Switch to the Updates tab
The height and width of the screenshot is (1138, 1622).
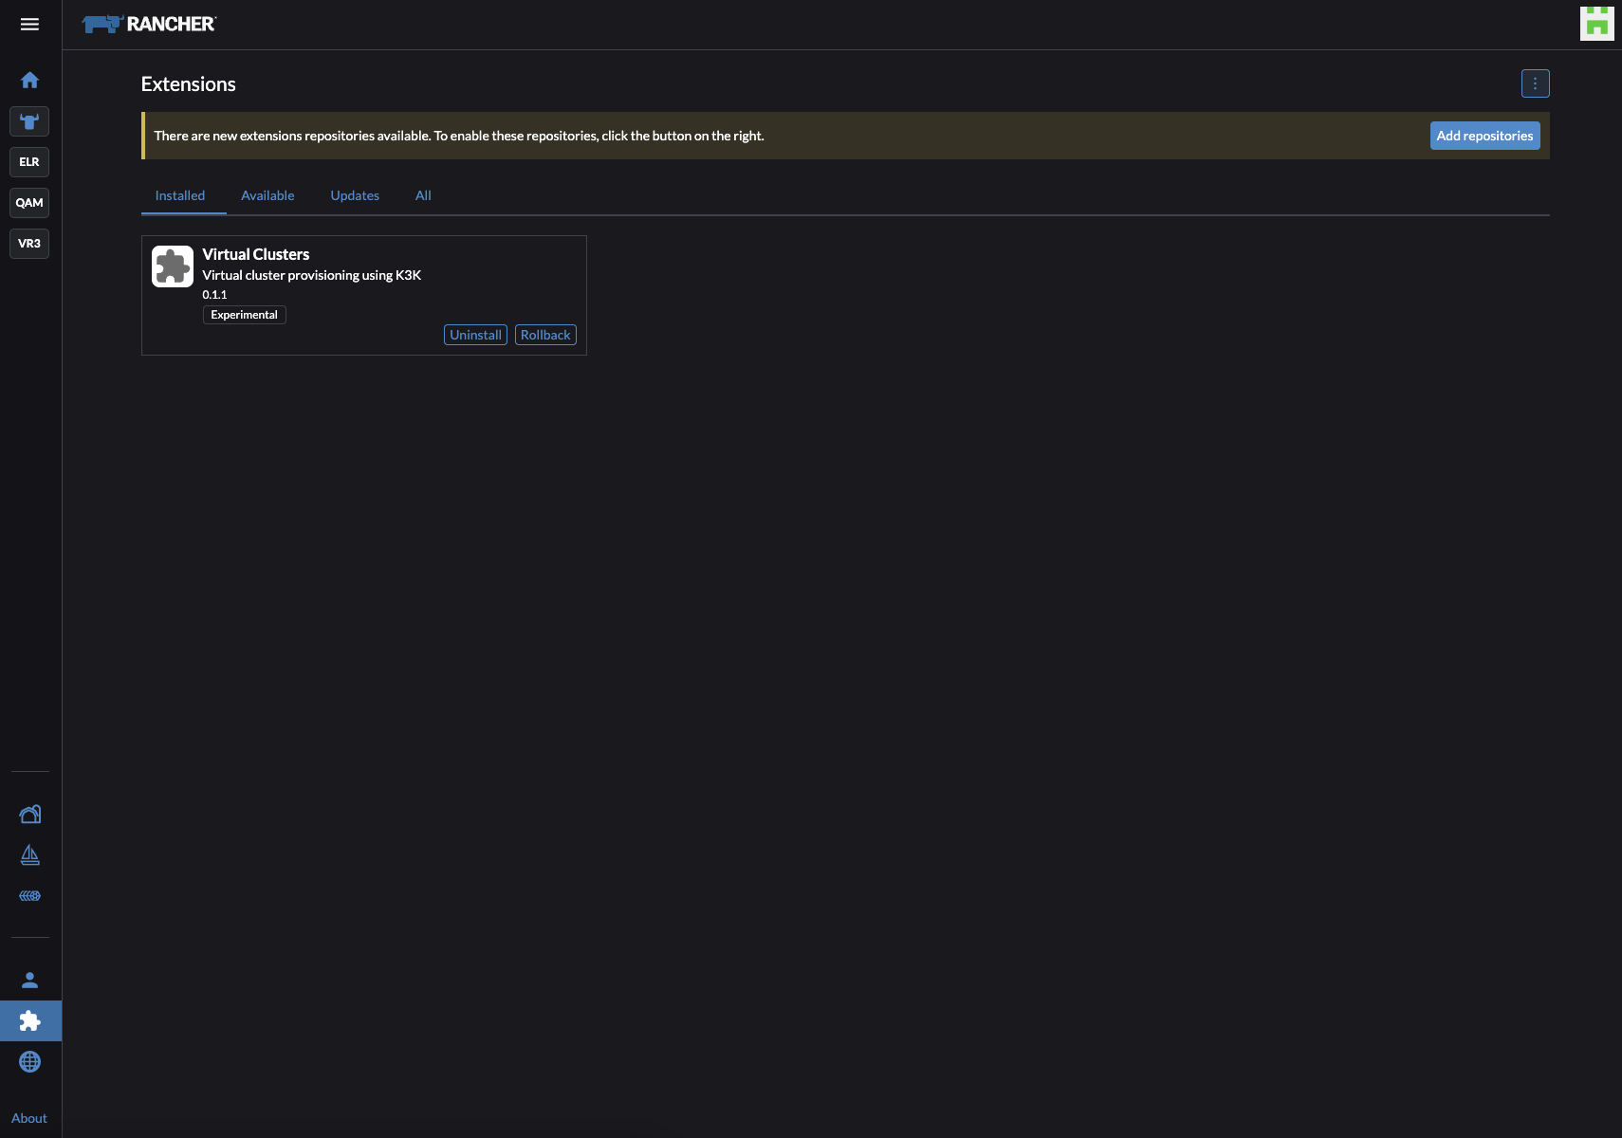[x=355, y=195]
